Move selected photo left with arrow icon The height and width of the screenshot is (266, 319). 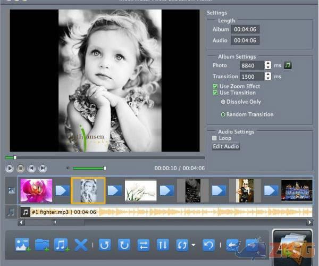[232, 245]
